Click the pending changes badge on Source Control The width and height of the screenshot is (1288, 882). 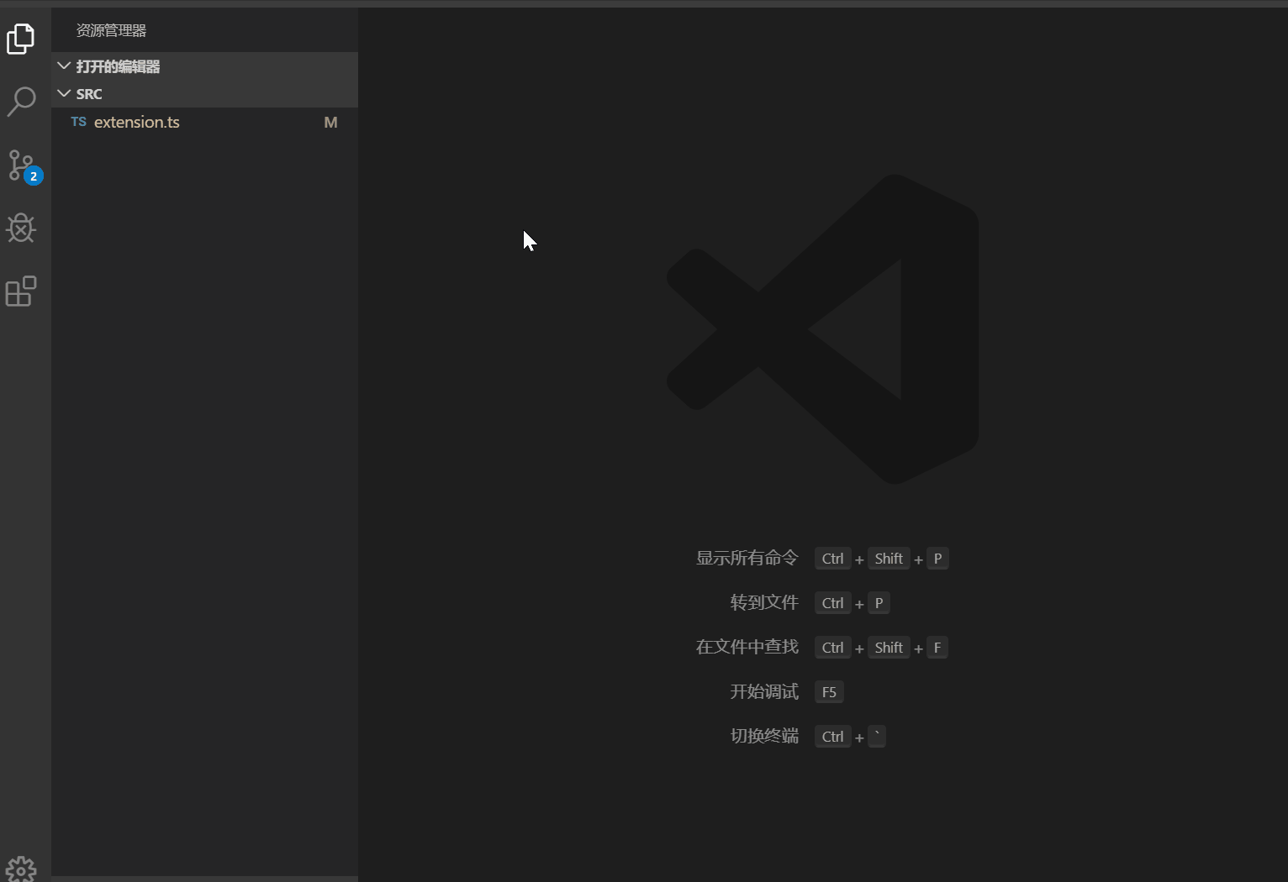[x=32, y=177]
